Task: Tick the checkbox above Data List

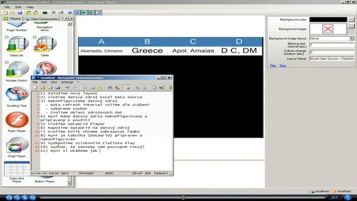Action: coord(7,37)
